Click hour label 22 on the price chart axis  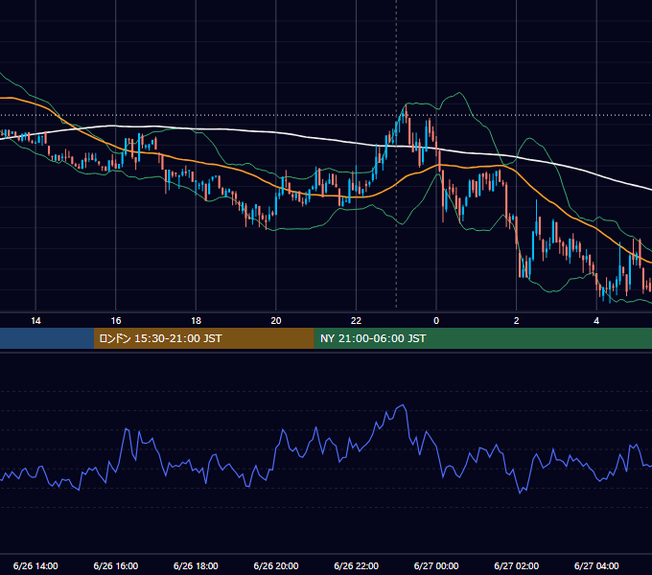(356, 320)
